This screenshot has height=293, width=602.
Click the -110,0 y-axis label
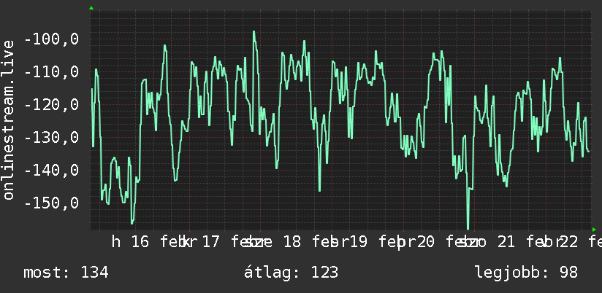pyautogui.click(x=51, y=71)
